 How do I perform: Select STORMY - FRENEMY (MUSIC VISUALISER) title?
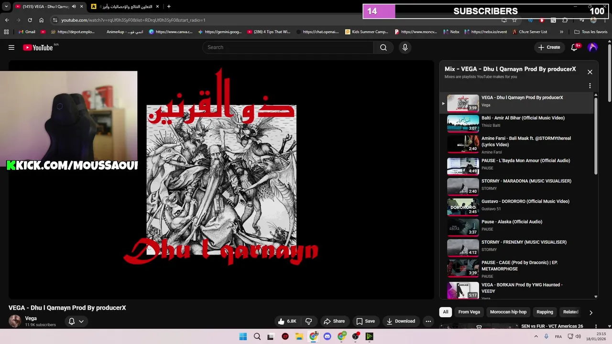pyautogui.click(x=524, y=242)
